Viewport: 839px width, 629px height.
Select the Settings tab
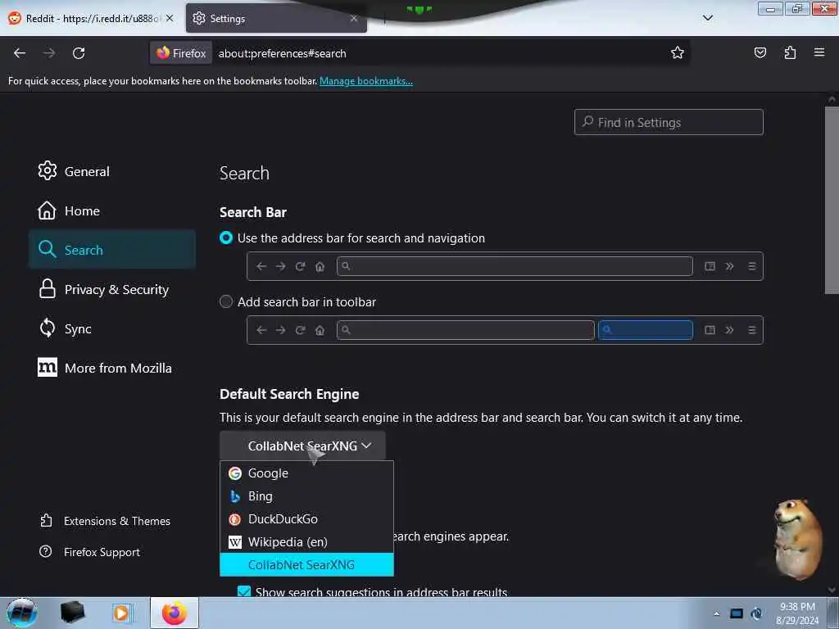(276, 18)
